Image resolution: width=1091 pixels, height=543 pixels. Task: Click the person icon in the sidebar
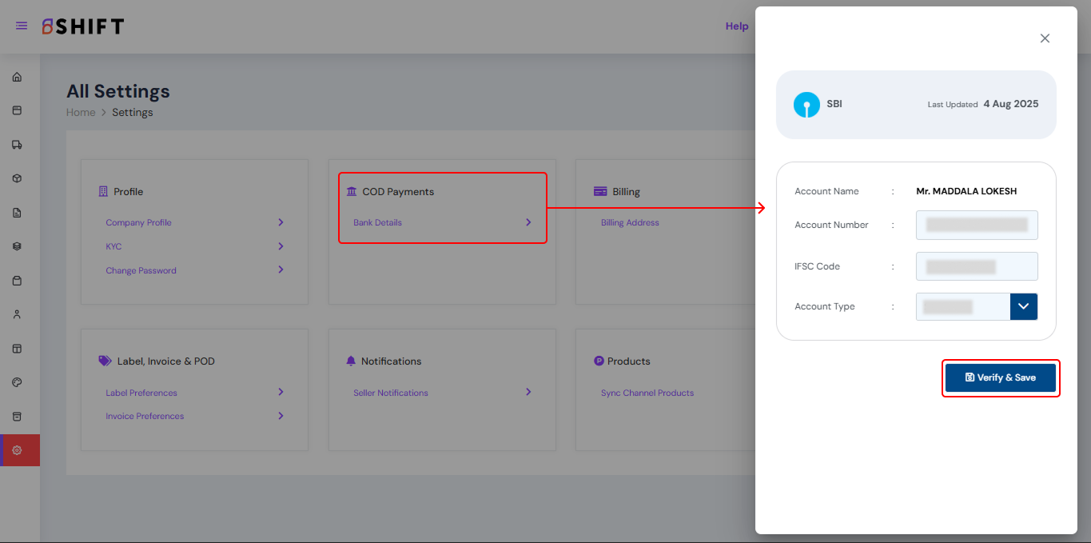click(17, 314)
